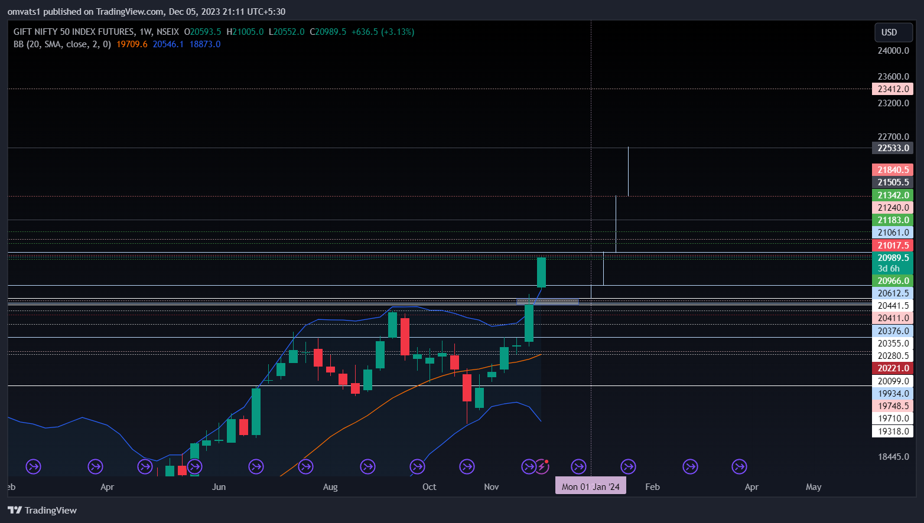Viewport: 924px width, 523px height.
Task: Click the BB basis value 19709.6
Action: point(132,44)
